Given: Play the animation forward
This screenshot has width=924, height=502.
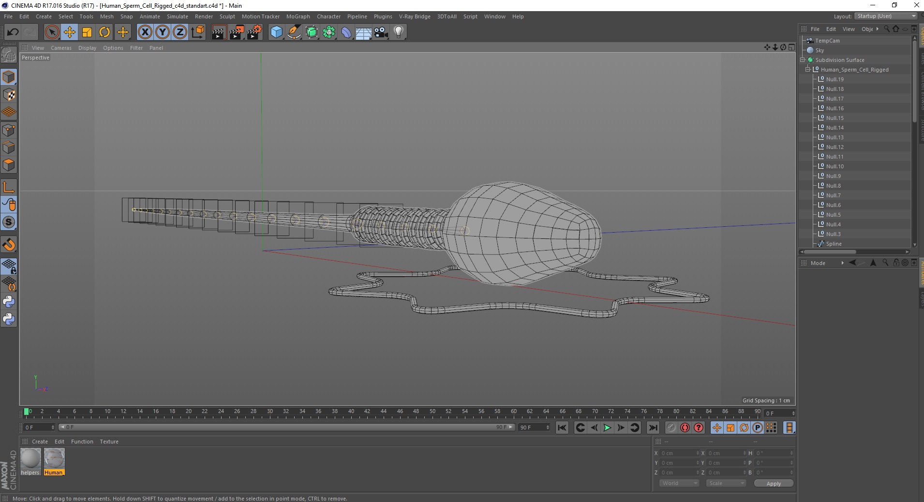Looking at the screenshot, I should (607, 428).
